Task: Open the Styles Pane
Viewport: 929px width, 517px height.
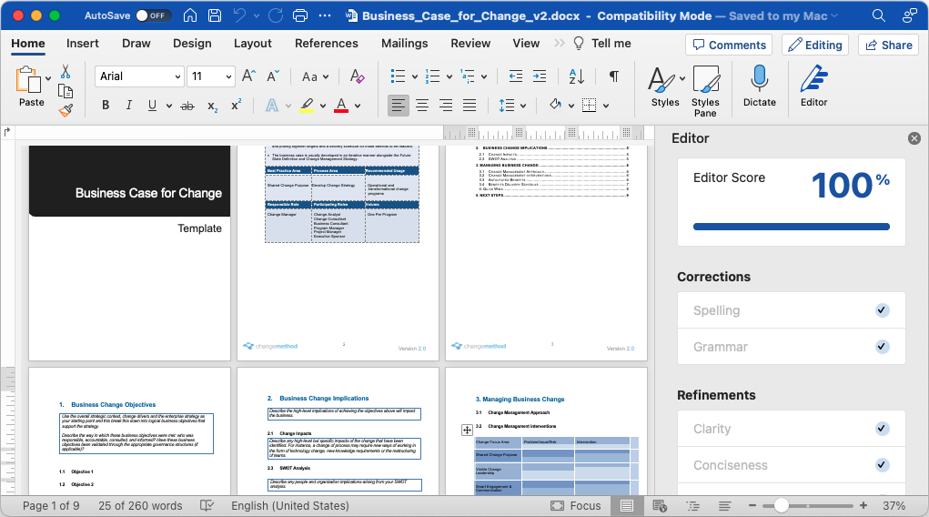Action: 705,89
